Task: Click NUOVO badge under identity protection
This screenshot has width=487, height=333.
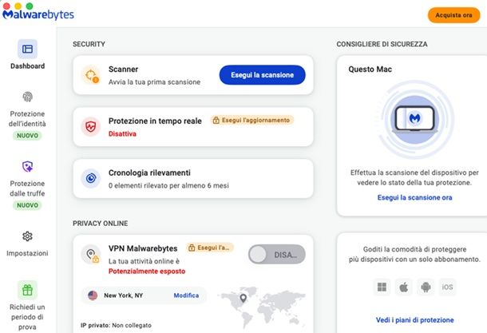Action: point(27,136)
